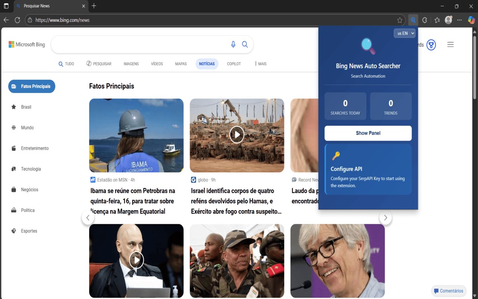Screen dimensions: 478x299
Task: Go back with the browser back arrow
Action: point(6,20)
